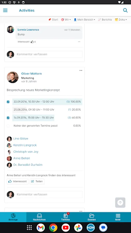Focus comment field under Marketing post

49,194
